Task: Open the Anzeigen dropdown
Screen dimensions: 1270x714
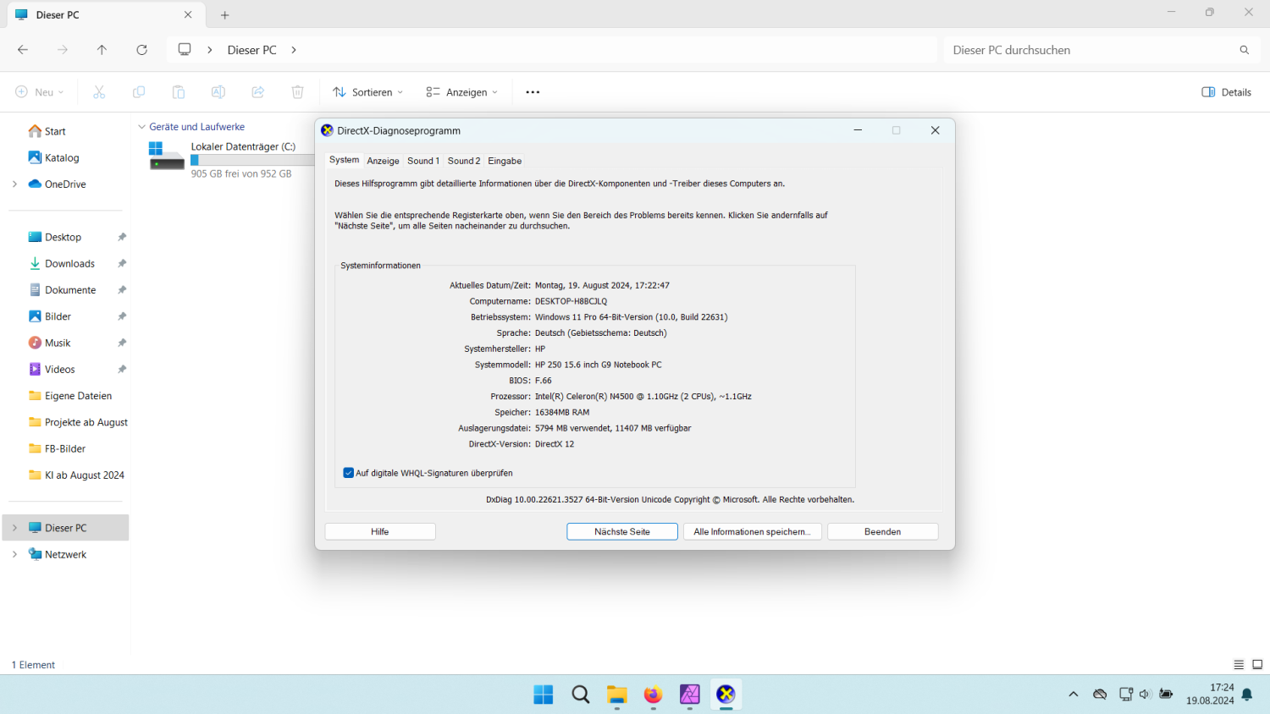Action: [x=461, y=92]
